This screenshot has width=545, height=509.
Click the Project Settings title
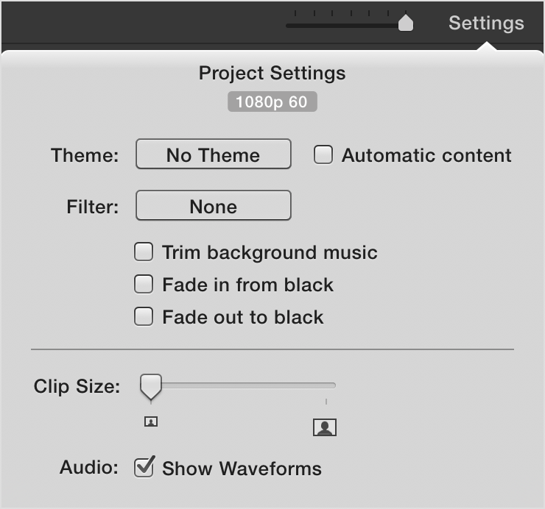point(272,73)
